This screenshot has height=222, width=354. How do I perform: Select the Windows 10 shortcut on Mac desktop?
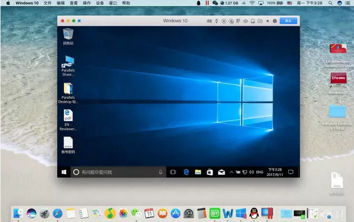coord(338,83)
